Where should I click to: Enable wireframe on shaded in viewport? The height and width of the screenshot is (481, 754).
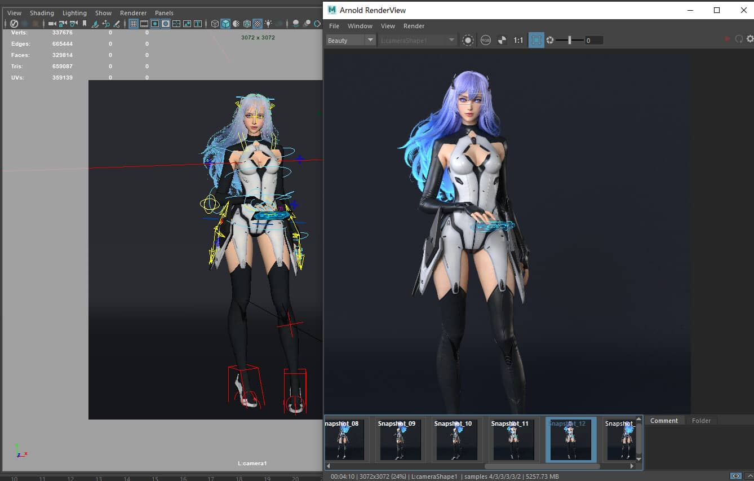click(x=247, y=24)
